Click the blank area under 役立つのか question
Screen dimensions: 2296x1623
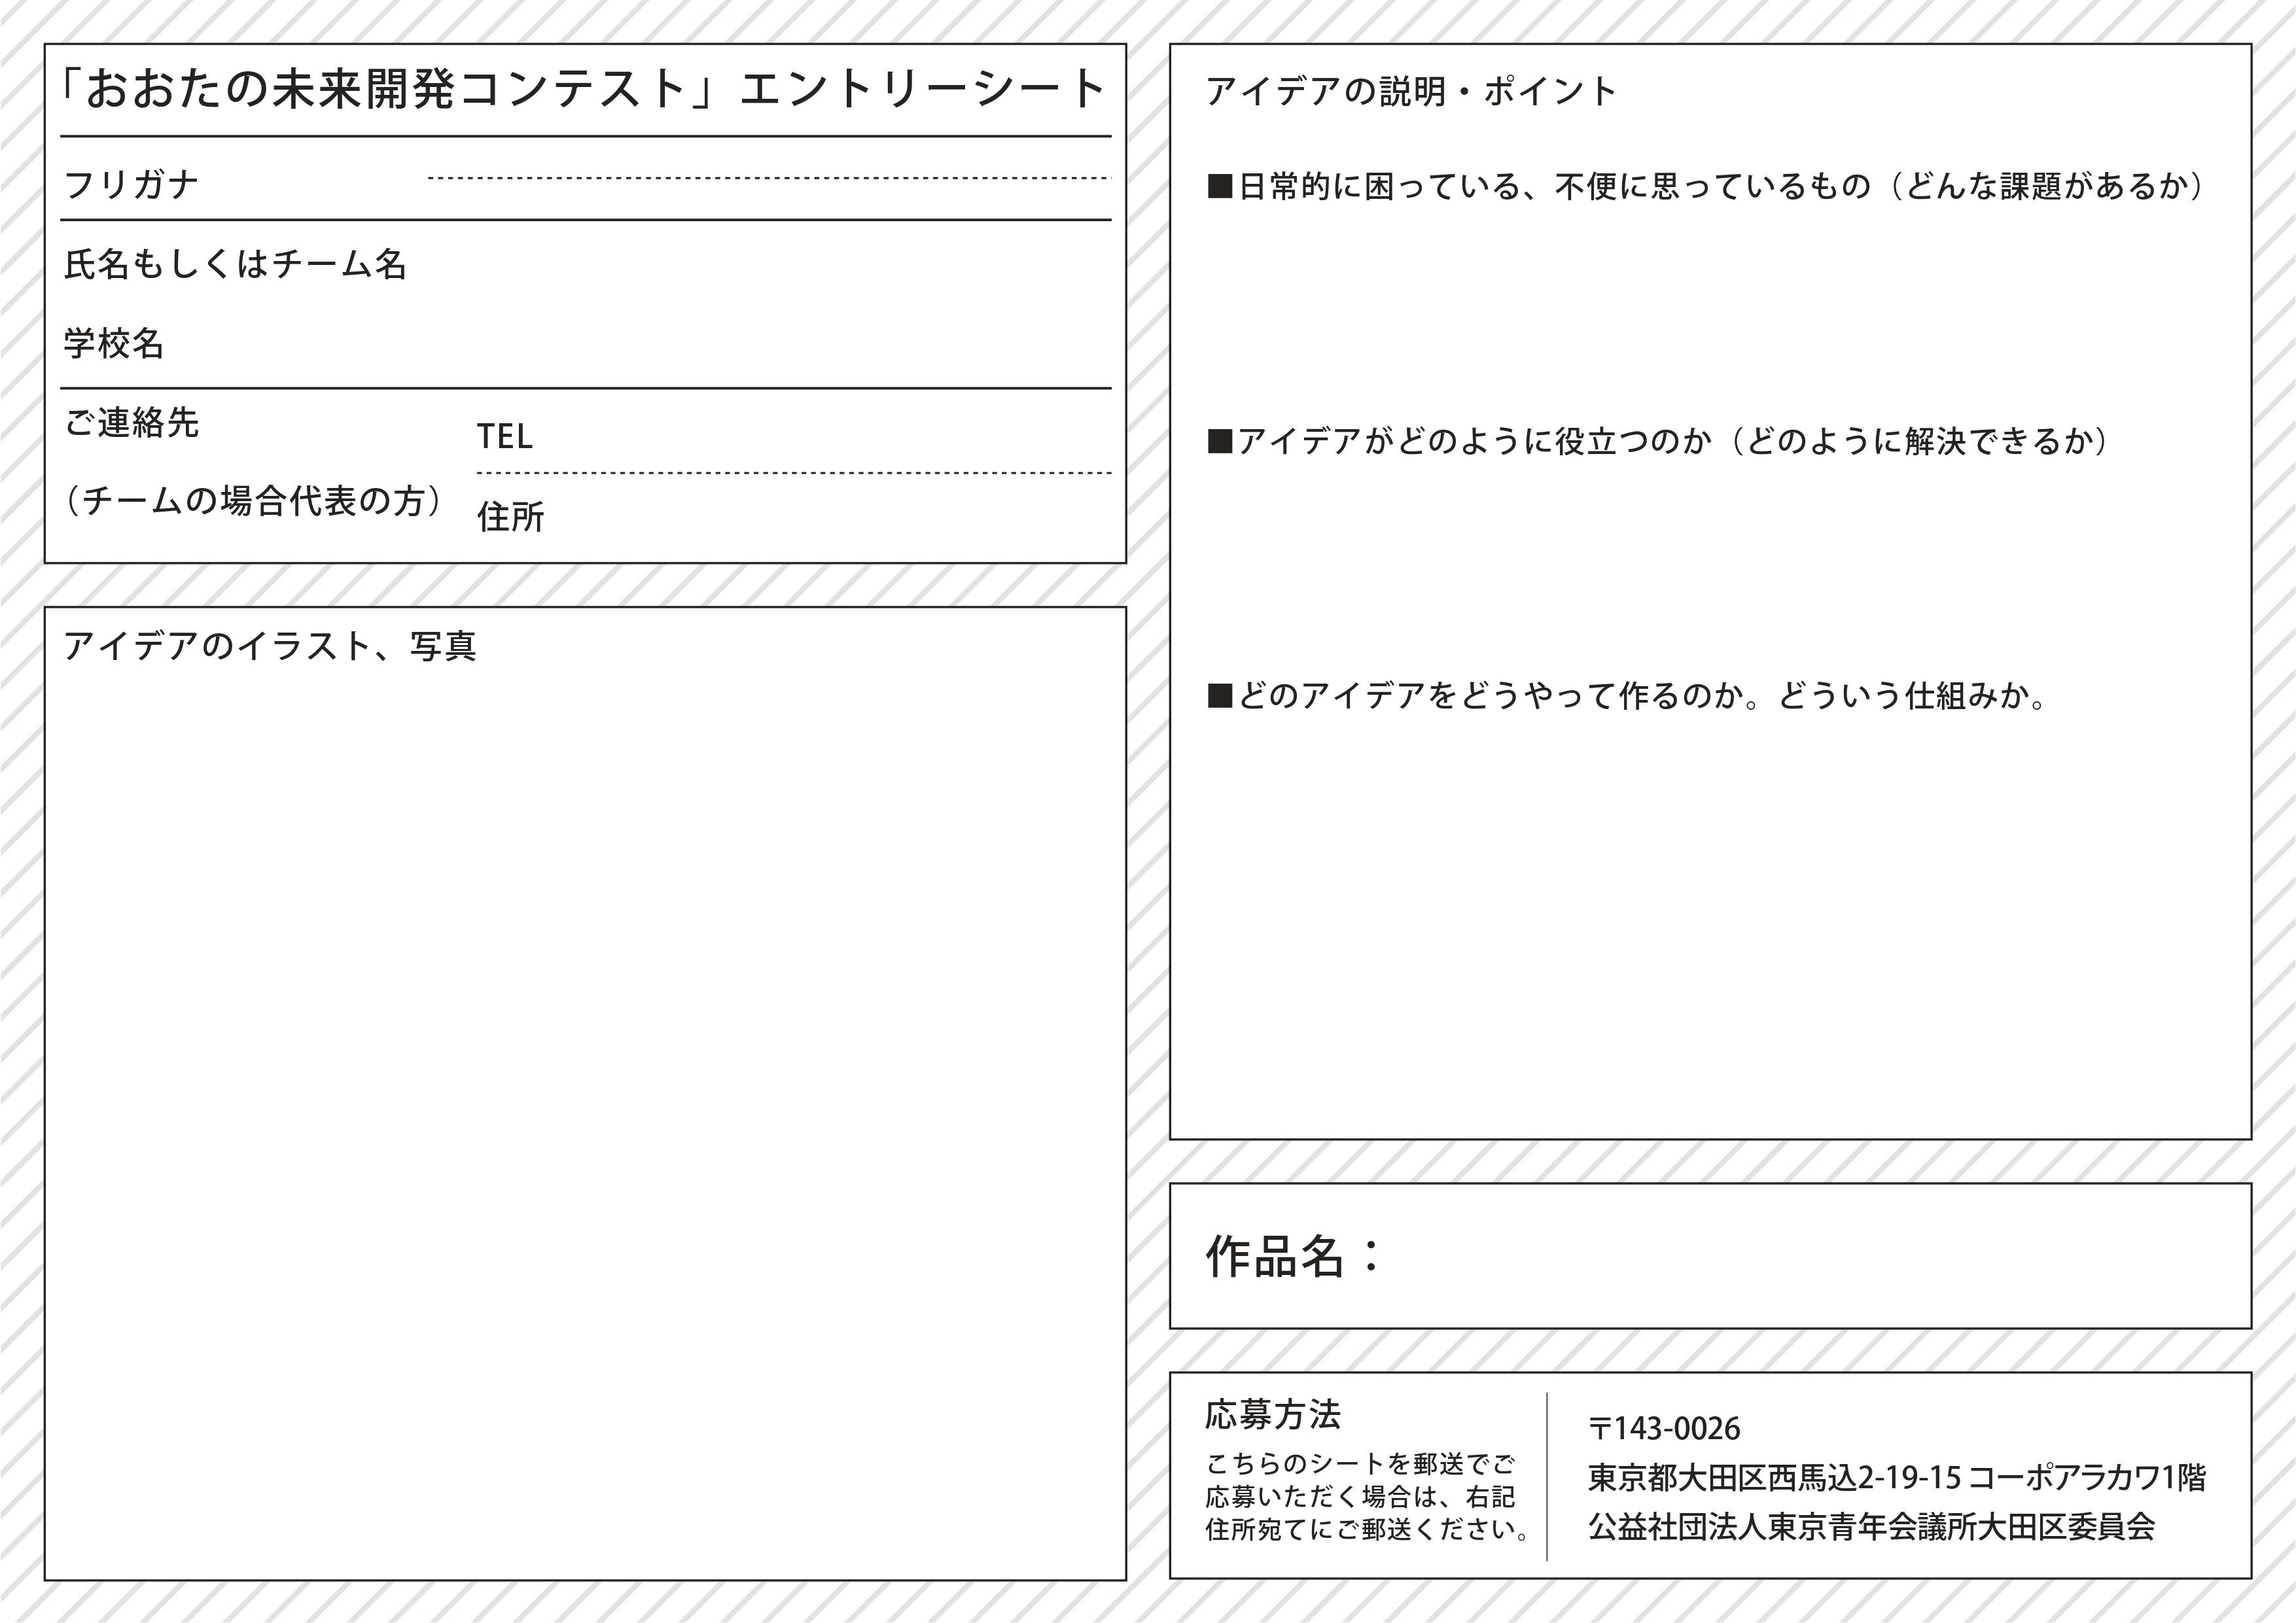point(1710,565)
